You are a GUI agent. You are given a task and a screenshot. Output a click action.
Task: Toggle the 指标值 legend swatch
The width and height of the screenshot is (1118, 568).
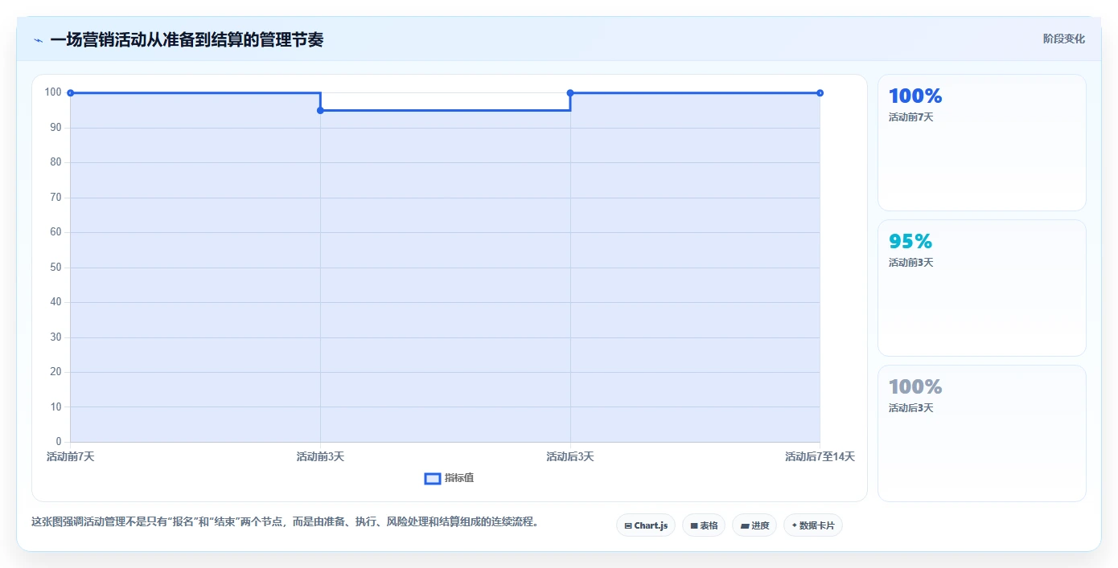click(432, 479)
